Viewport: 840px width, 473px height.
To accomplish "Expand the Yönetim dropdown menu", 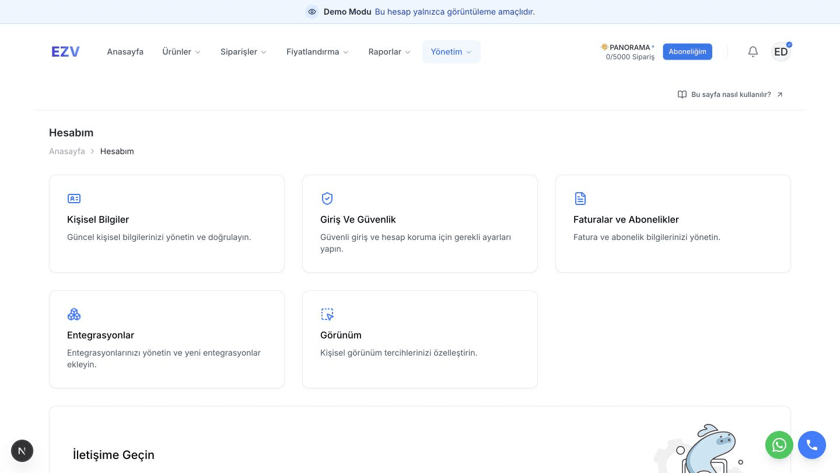I will tap(452, 51).
